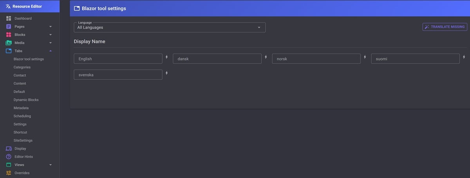Screen dimensions: 470x178
Task: Click lightning bolt next to English field
Action: pos(166,57)
